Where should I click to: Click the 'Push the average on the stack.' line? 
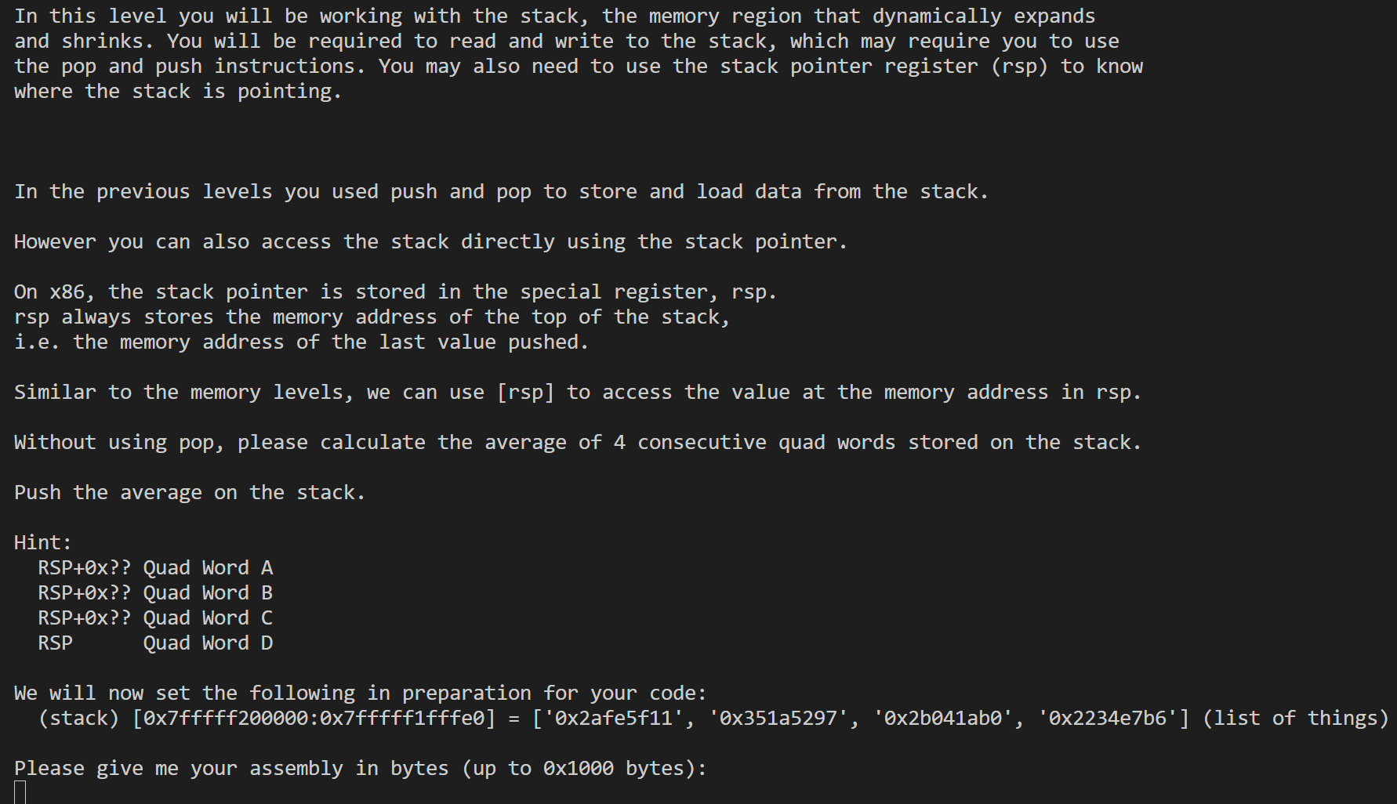(x=190, y=493)
